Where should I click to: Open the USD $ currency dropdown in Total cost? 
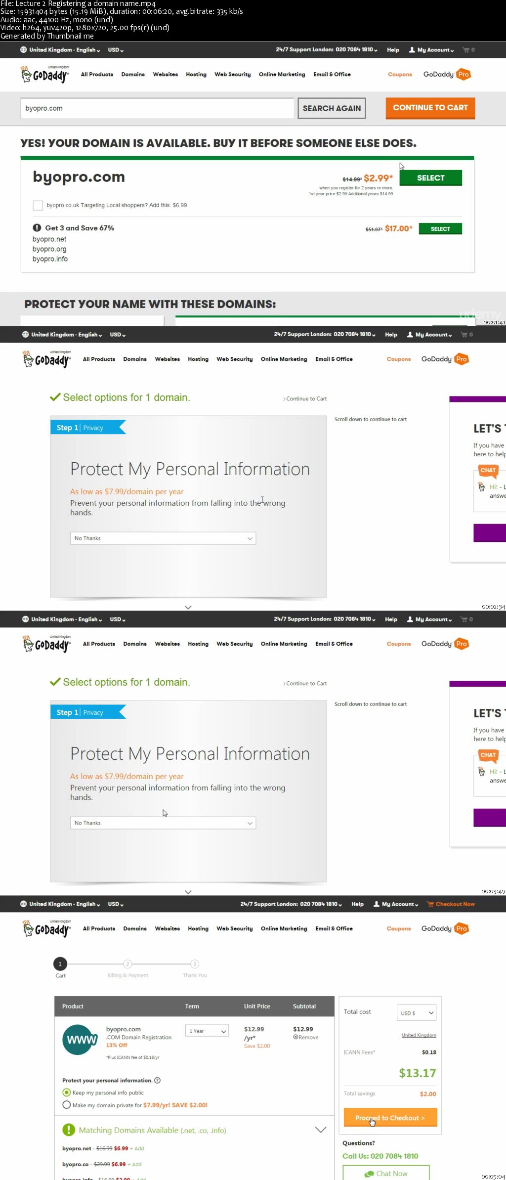(x=417, y=1013)
